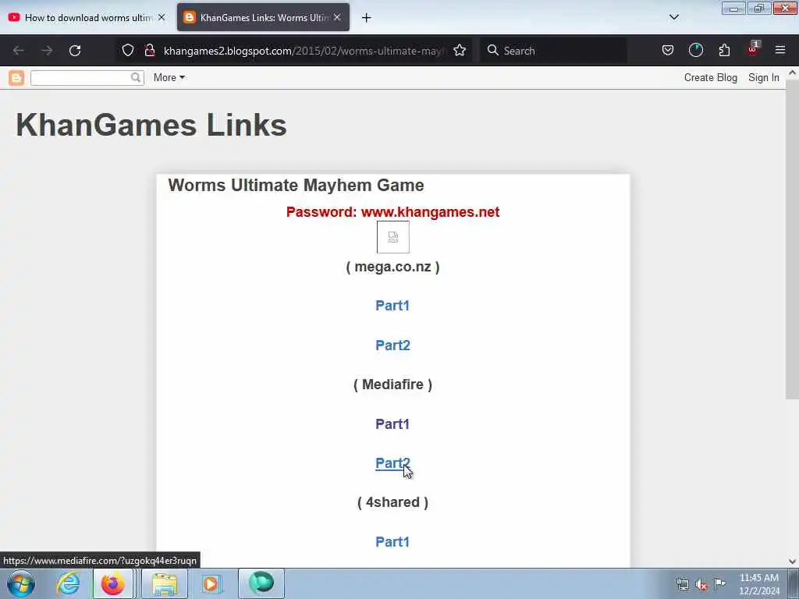
Task: Click the back navigation arrow
Action: coord(19,51)
